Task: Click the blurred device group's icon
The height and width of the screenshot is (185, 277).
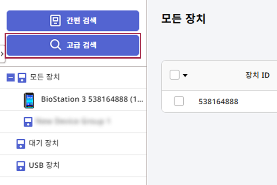Action: (x=28, y=122)
